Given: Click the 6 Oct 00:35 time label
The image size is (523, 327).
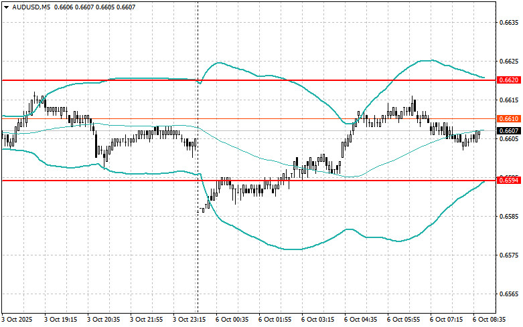Looking at the screenshot, I should click(232, 320).
